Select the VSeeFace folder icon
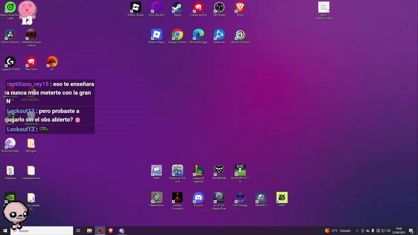This screenshot has height=235, width=418. [10, 172]
